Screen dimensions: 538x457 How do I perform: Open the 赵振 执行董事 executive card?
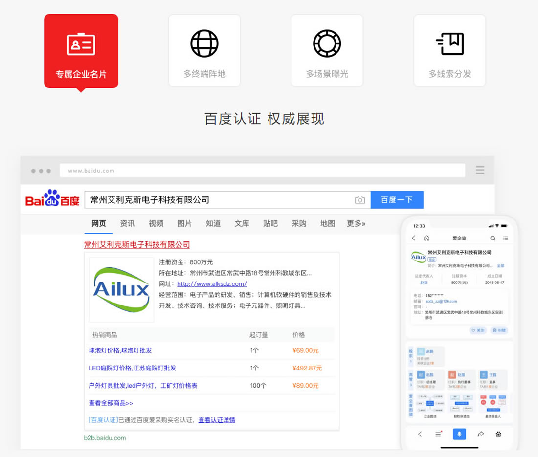pyautogui.click(x=461, y=380)
